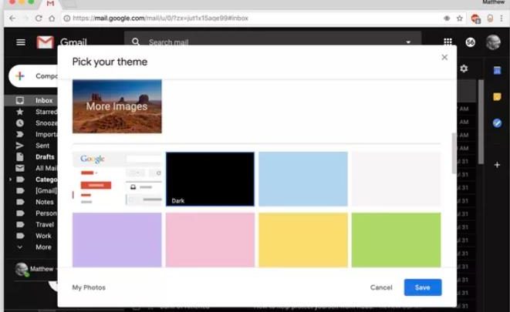Expand the More labels section
Screen dimensions: 510x312
[20, 247]
